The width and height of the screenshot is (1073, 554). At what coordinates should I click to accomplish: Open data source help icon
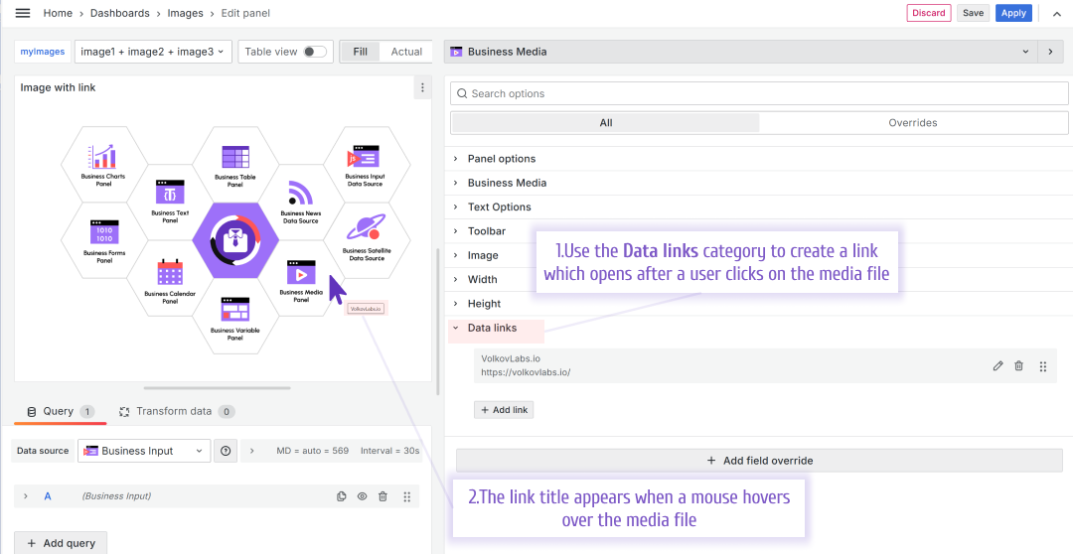(x=226, y=451)
